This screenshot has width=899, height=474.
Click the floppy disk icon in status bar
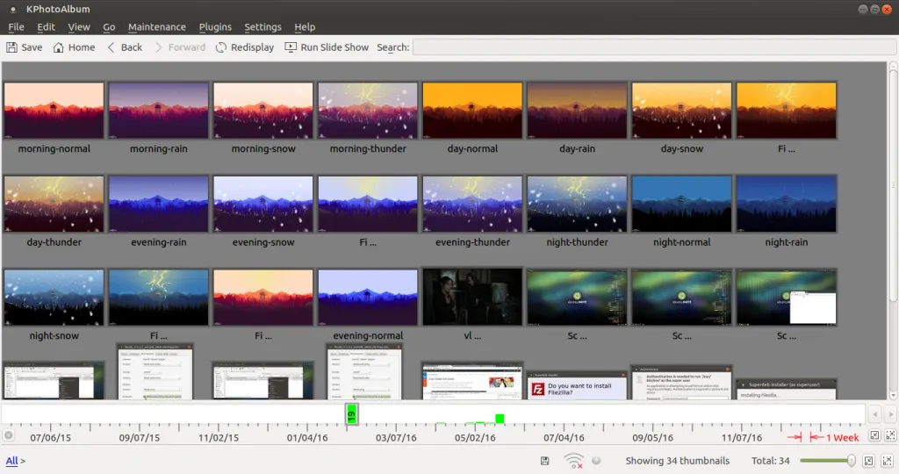[545, 461]
